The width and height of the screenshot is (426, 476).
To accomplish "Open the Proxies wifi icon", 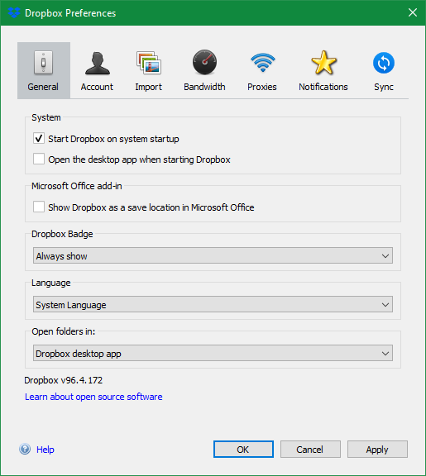I will pos(262,63).
